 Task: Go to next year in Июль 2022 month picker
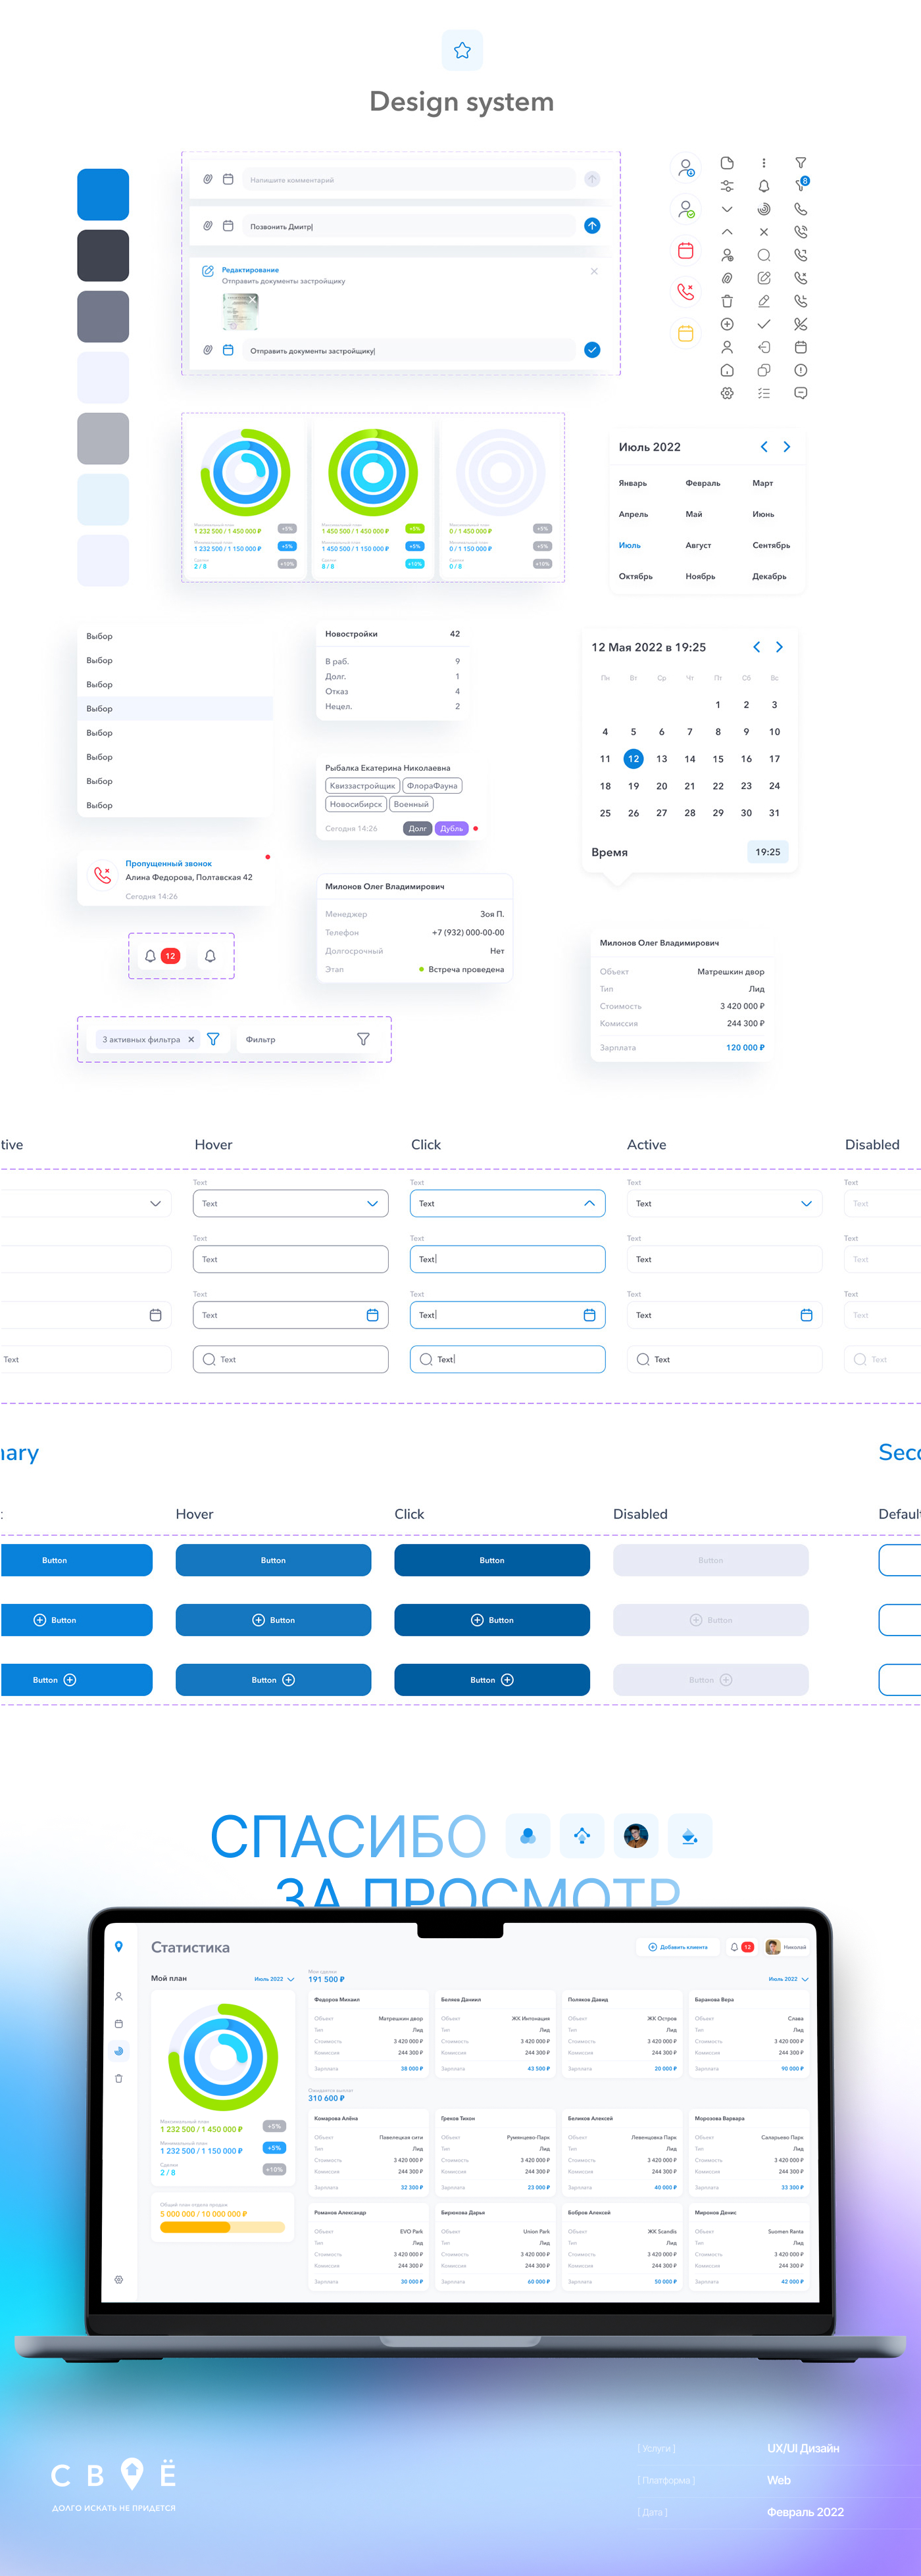point(787,447)
